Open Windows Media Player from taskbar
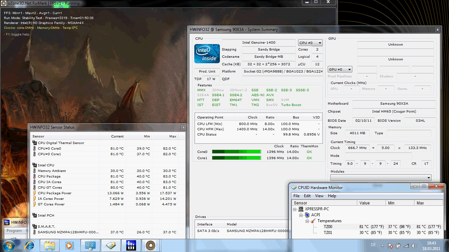Viewport: 449px width, 252px height. point(69,245)
